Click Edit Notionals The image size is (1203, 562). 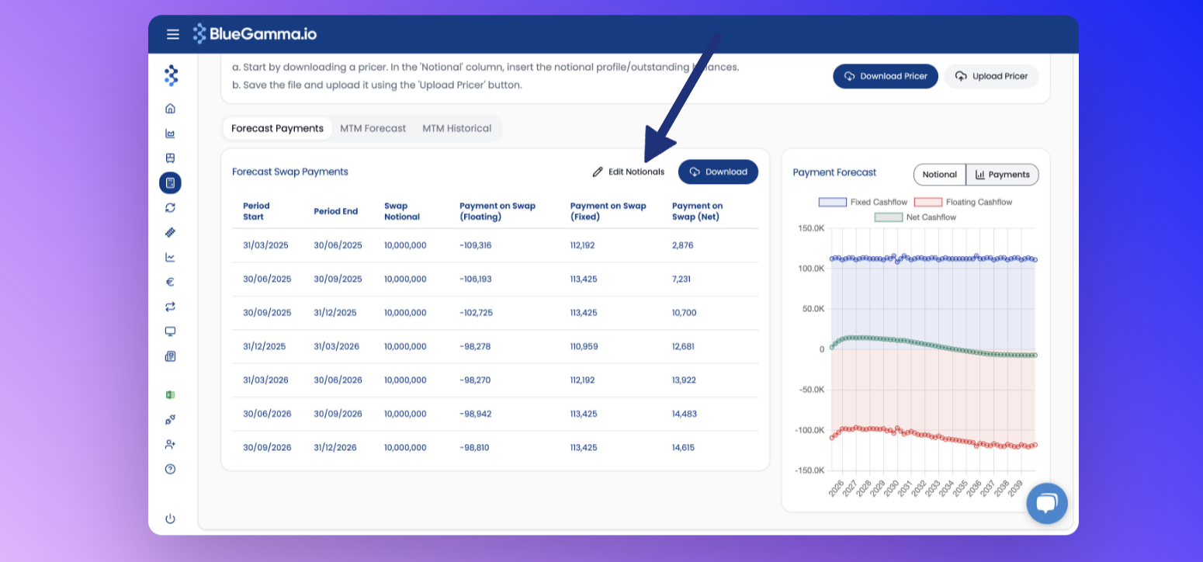pyautogui.click(x=629, y=172)
